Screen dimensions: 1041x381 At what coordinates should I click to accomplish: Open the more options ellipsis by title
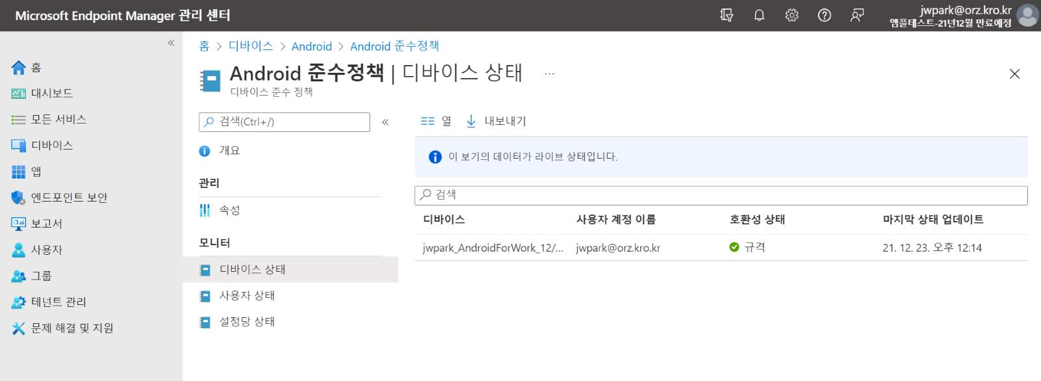click(x=550, y=73)
